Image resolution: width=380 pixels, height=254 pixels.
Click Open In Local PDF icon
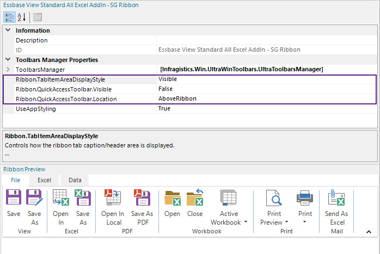pyautogui.click(x=113, y=197)
